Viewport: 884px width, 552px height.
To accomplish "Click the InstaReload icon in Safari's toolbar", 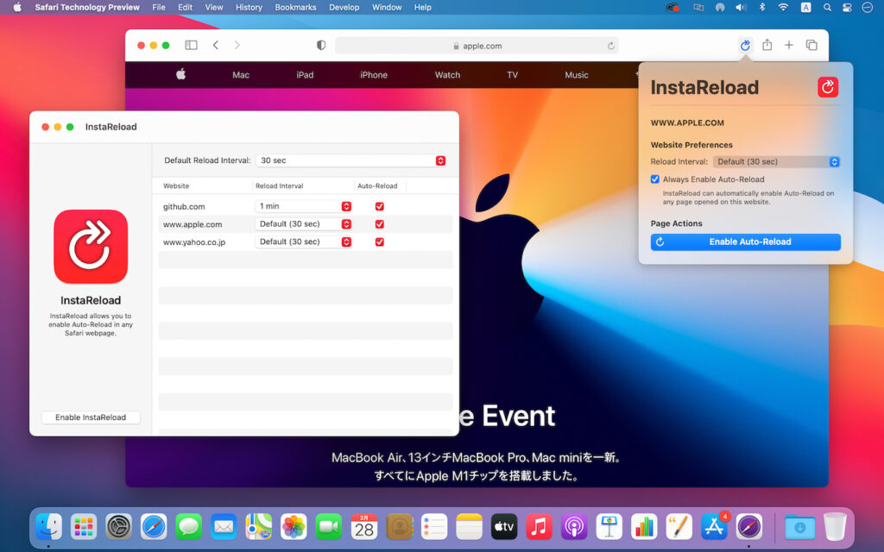I will pos(744,46).
